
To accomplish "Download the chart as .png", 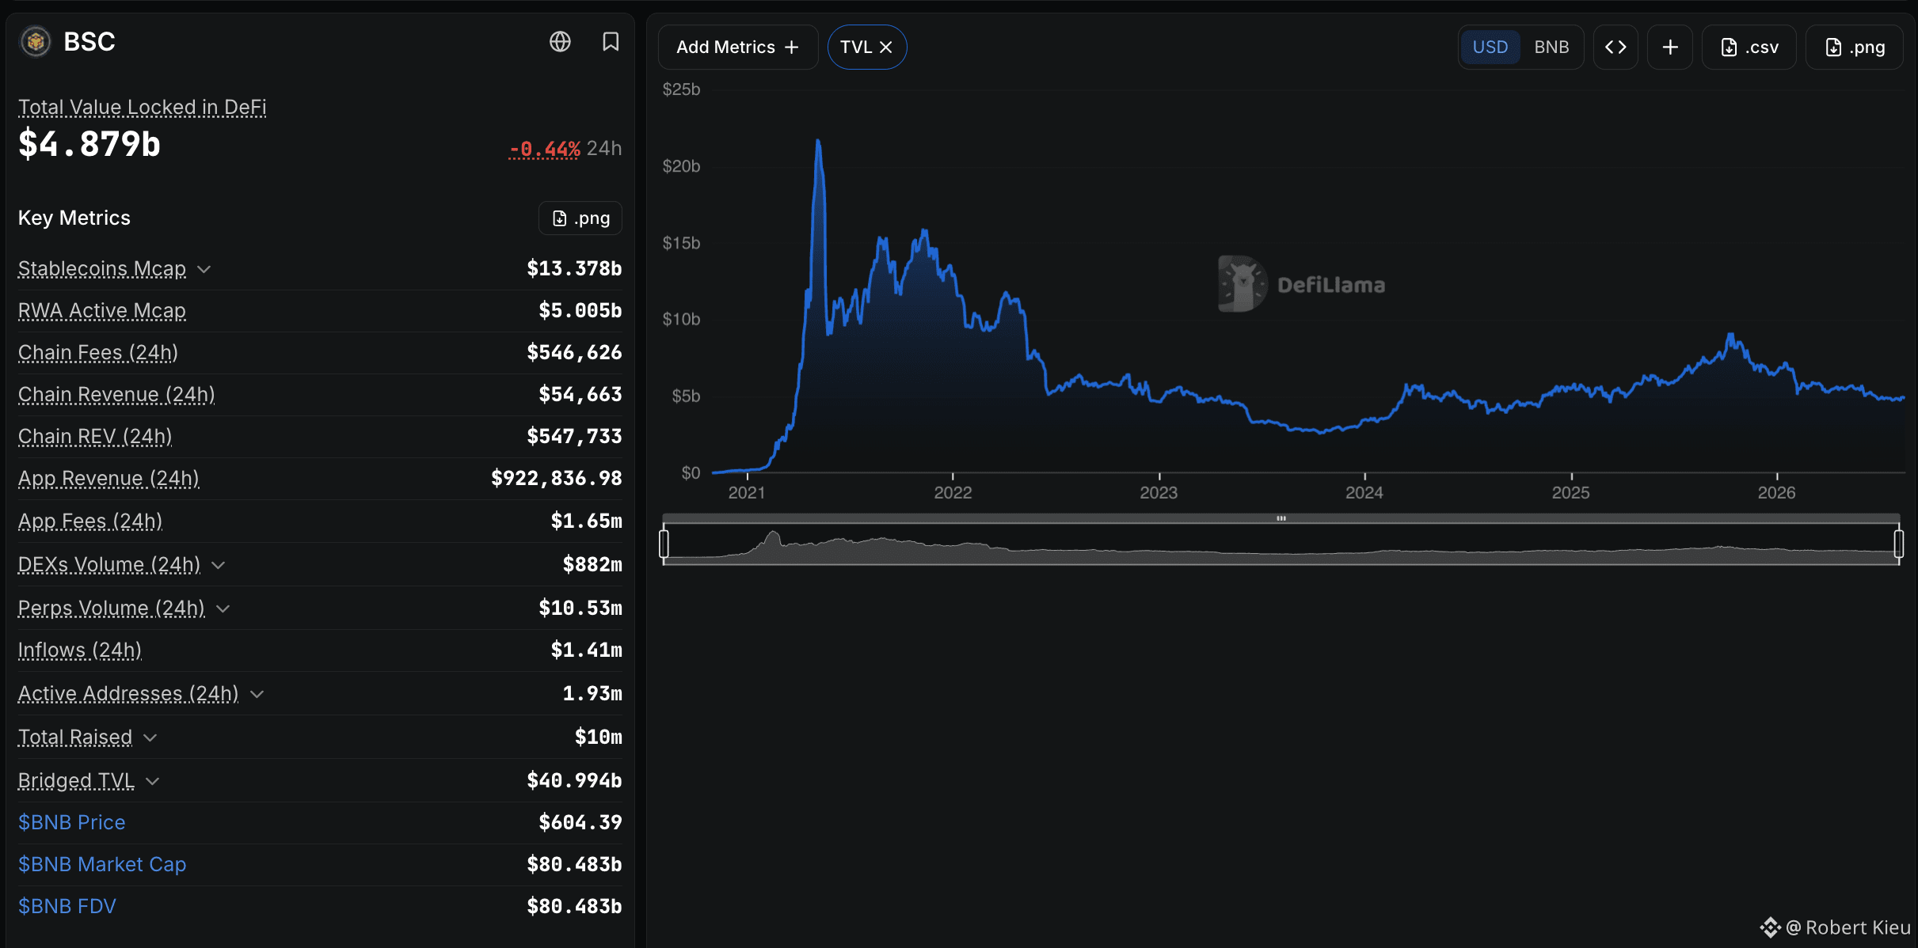I will [x=1855, y=47].
